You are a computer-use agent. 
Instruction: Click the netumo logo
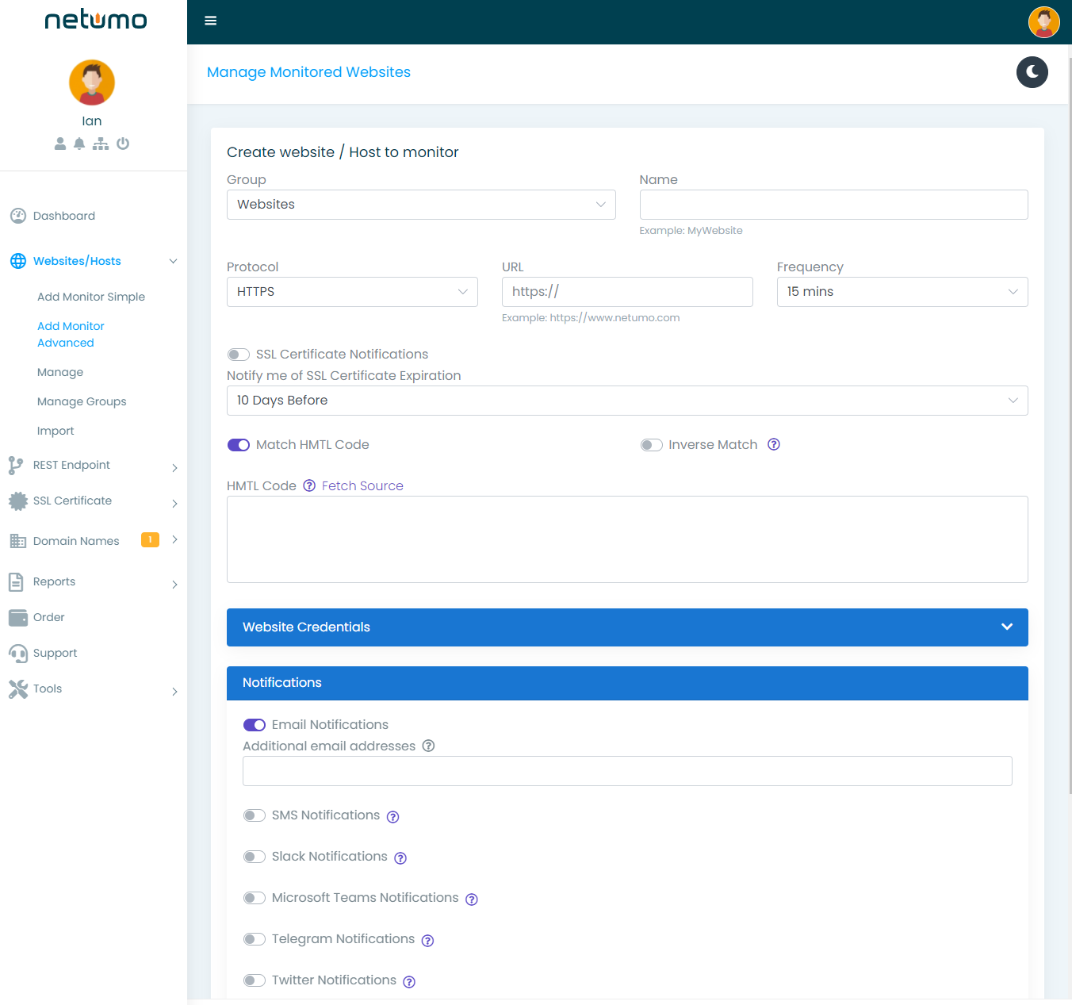[x=95, y=19]
